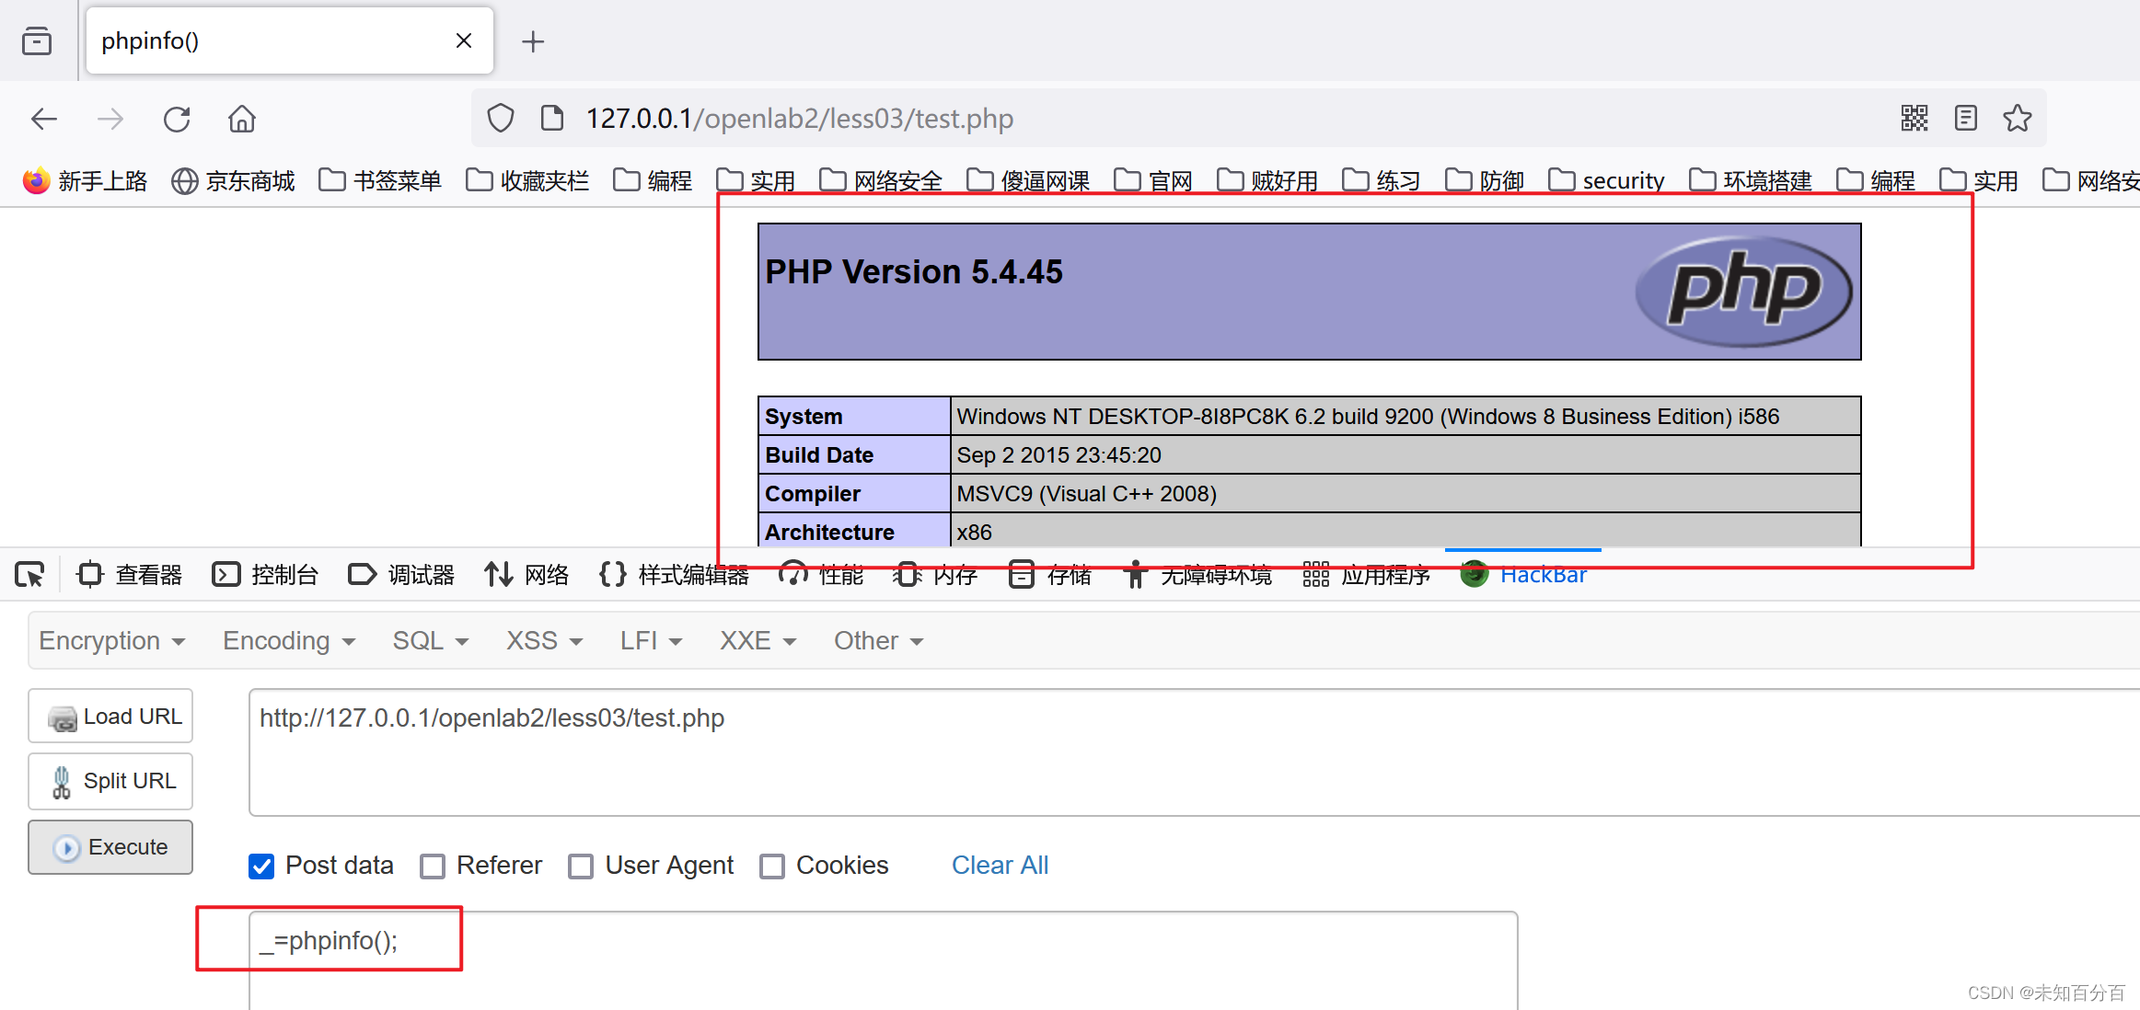Open the 书签菜单 bookmark folder
This screenshot has width=2140, height=1010.
[380, 180]
